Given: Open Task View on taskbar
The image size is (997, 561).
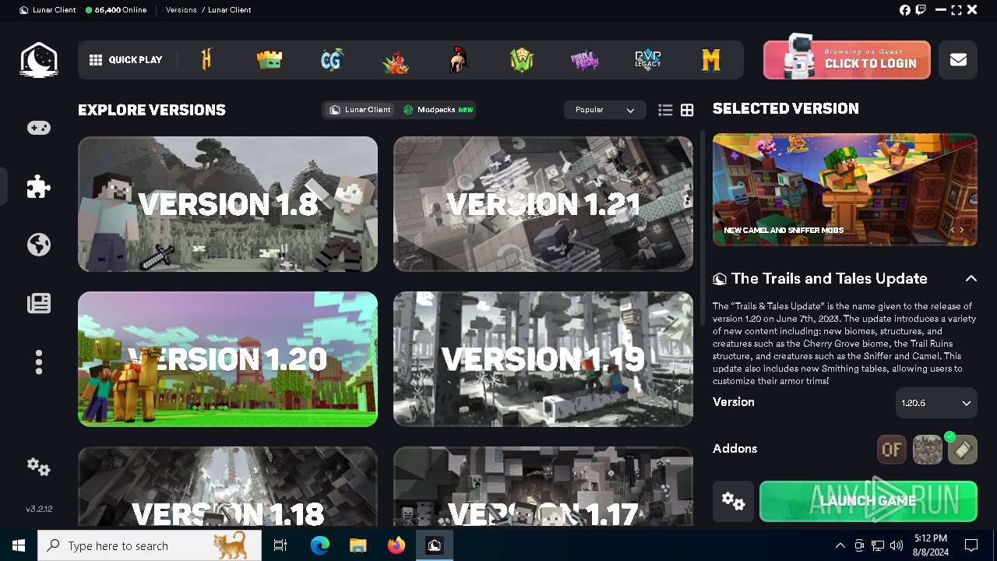Looking at the screenshot, I should 280,545.
